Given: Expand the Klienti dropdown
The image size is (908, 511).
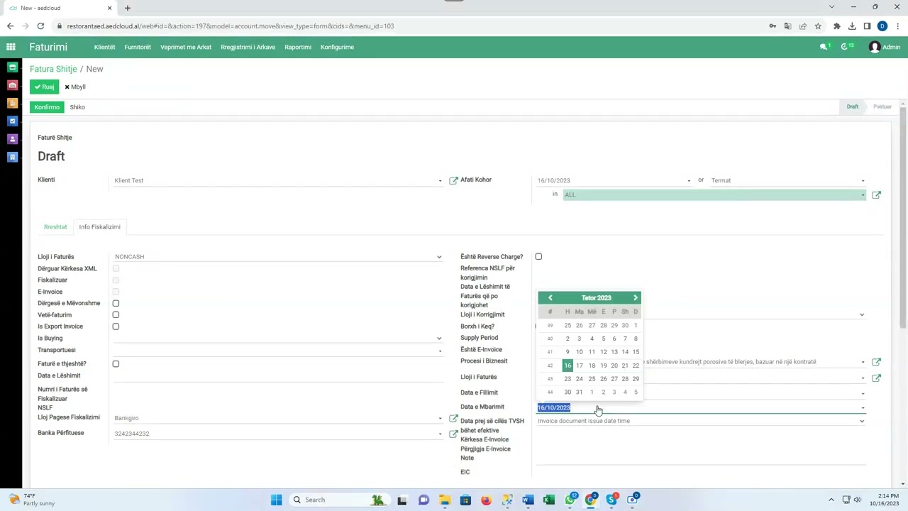Looking at the screenshot, I should pyautogui.click(x=440, y=181).
